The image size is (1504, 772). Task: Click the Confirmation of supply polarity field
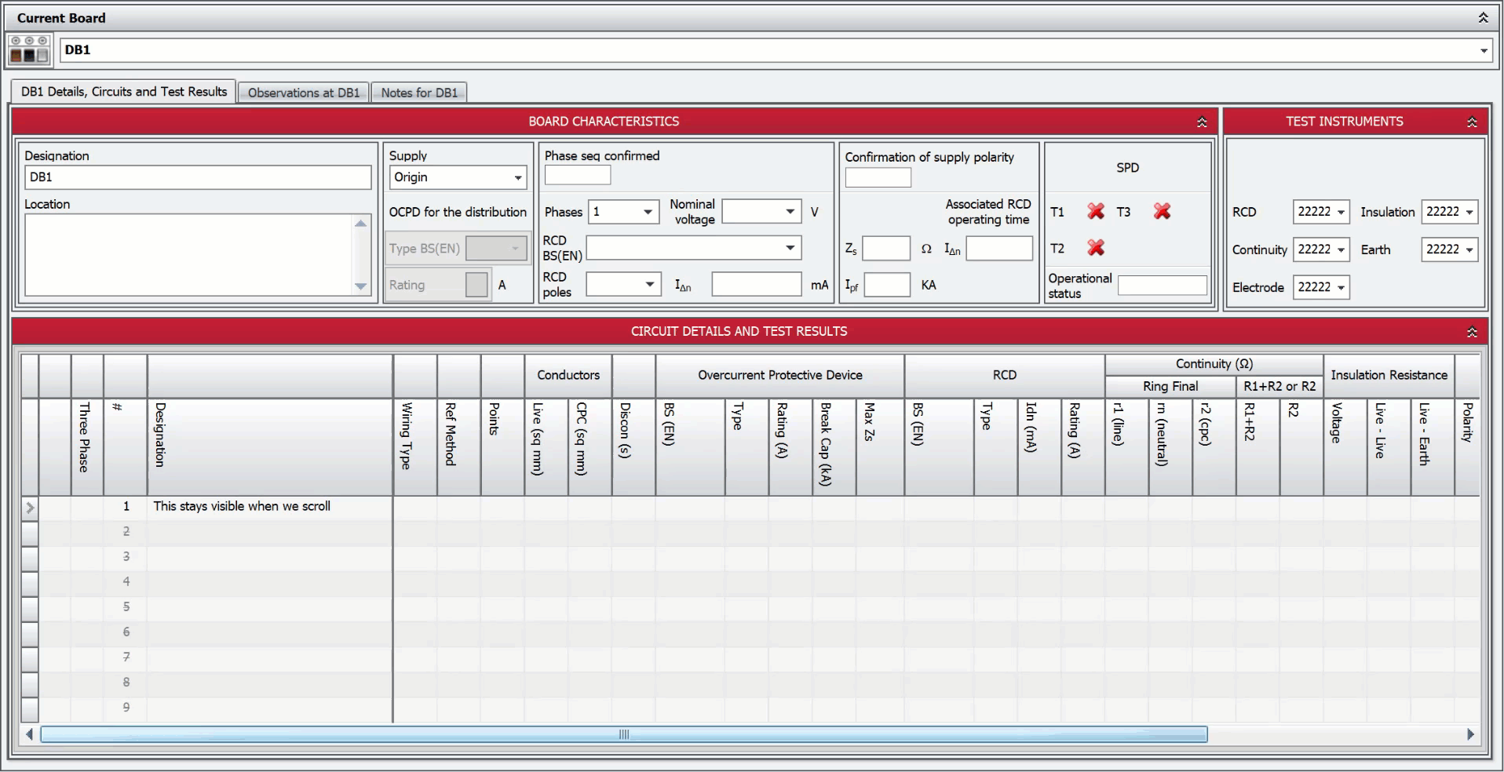click(x=878, y=177)
